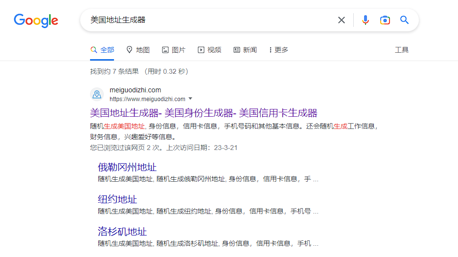The height and width of the screenshot is (257, 458).
Task: Click into the search box text 美国地址生成器
Action: (x=118, y=20)
